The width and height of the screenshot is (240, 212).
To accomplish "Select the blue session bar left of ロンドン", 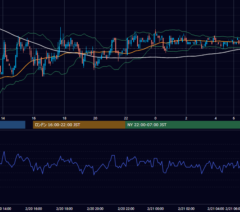I will pyautogui.click(x=13, y=125).
